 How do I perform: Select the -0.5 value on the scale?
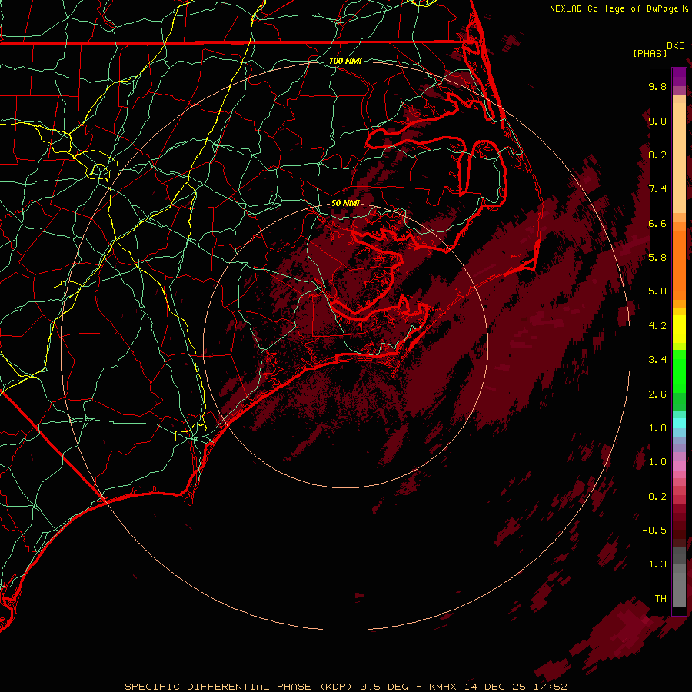tap(654, 530)
